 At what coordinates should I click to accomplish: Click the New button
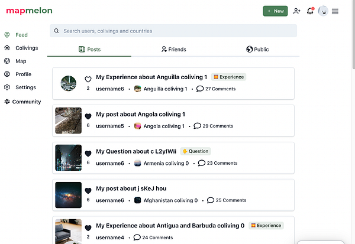[x=275, y=11]
